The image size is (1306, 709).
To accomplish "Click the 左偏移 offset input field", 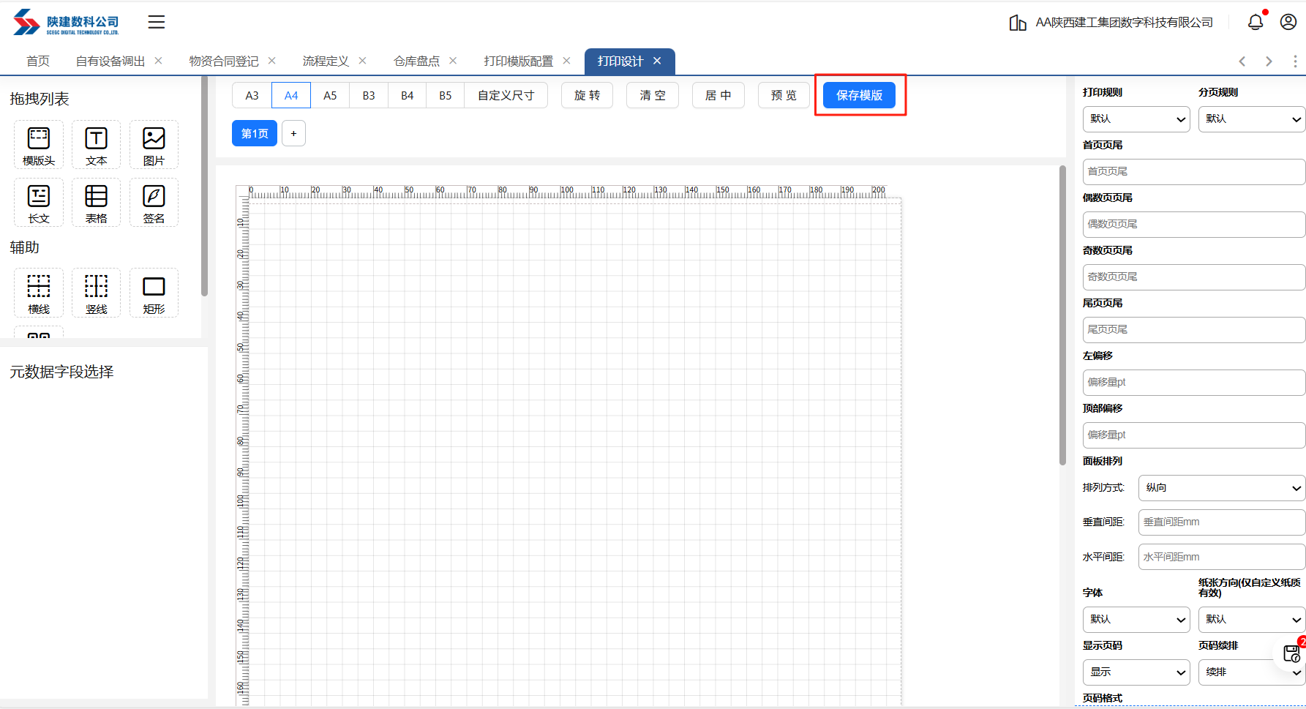I will pos(1193,383).
